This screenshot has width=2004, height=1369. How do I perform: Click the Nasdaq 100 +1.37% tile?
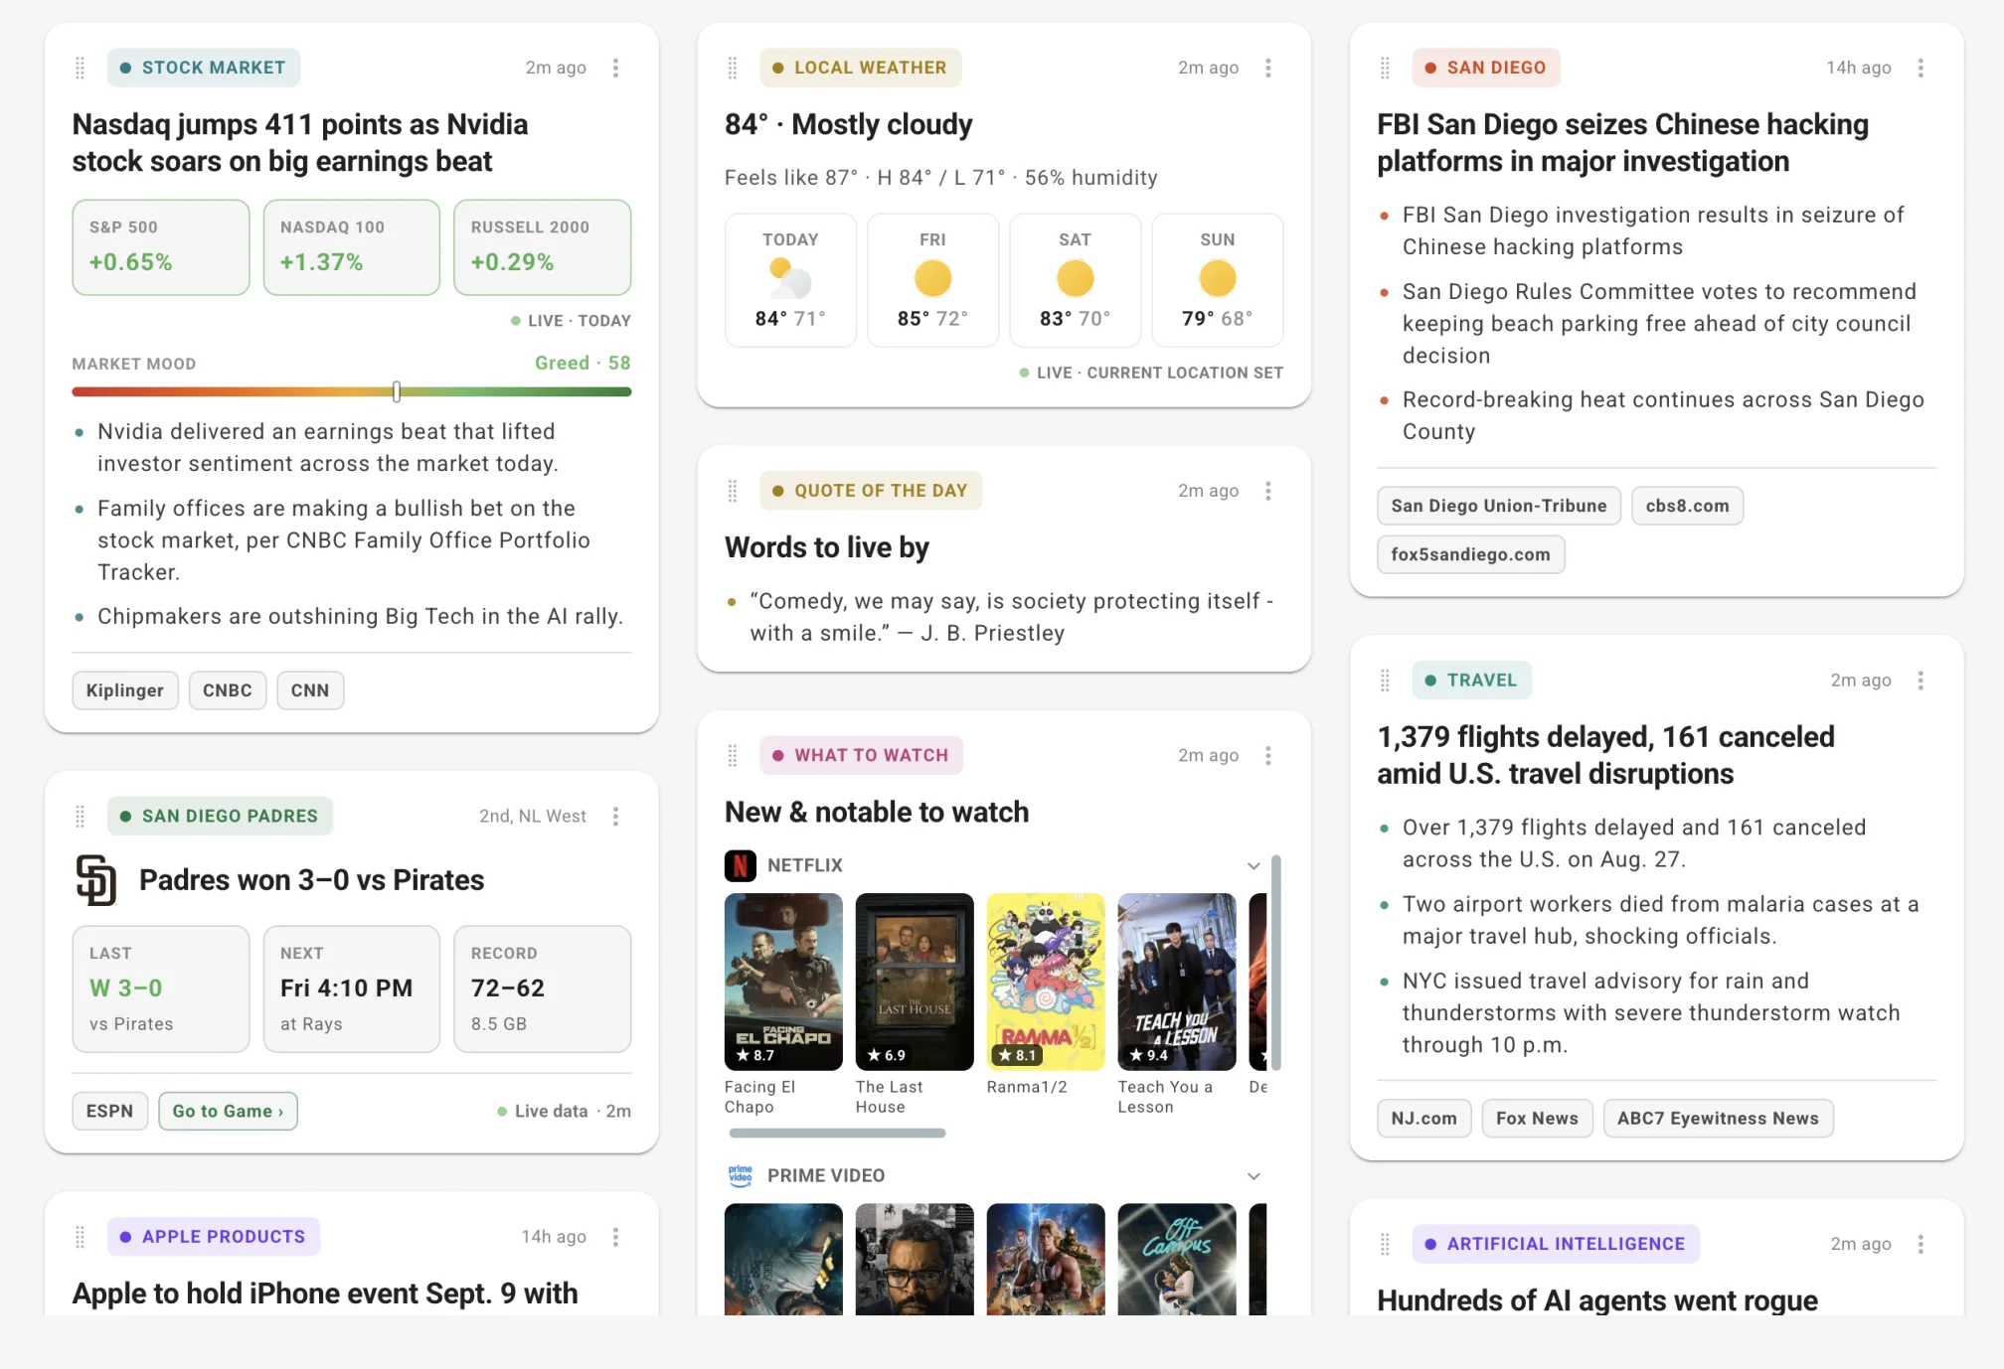click(x=352, y=247)
